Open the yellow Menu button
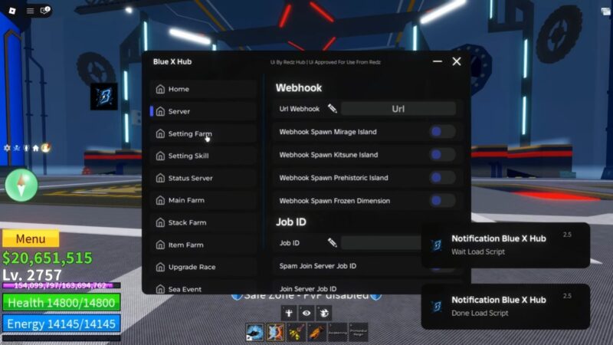Viewport: 613px width, 345px height. tap(31, 238)
